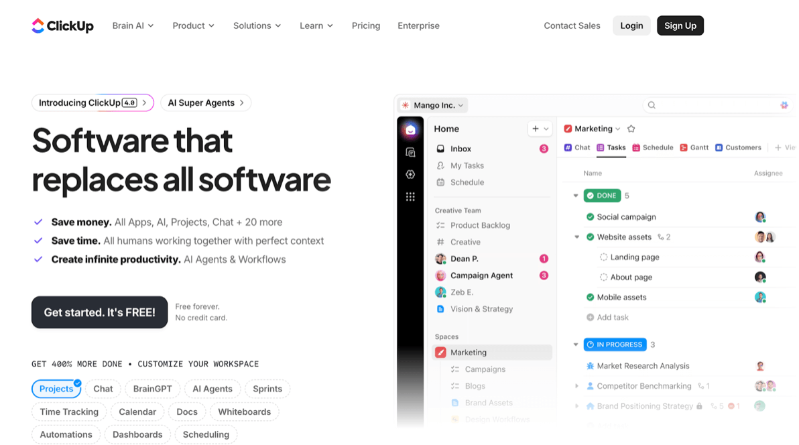Click the DONE green status label
799x445 pixels.
[x=602, y=196]
